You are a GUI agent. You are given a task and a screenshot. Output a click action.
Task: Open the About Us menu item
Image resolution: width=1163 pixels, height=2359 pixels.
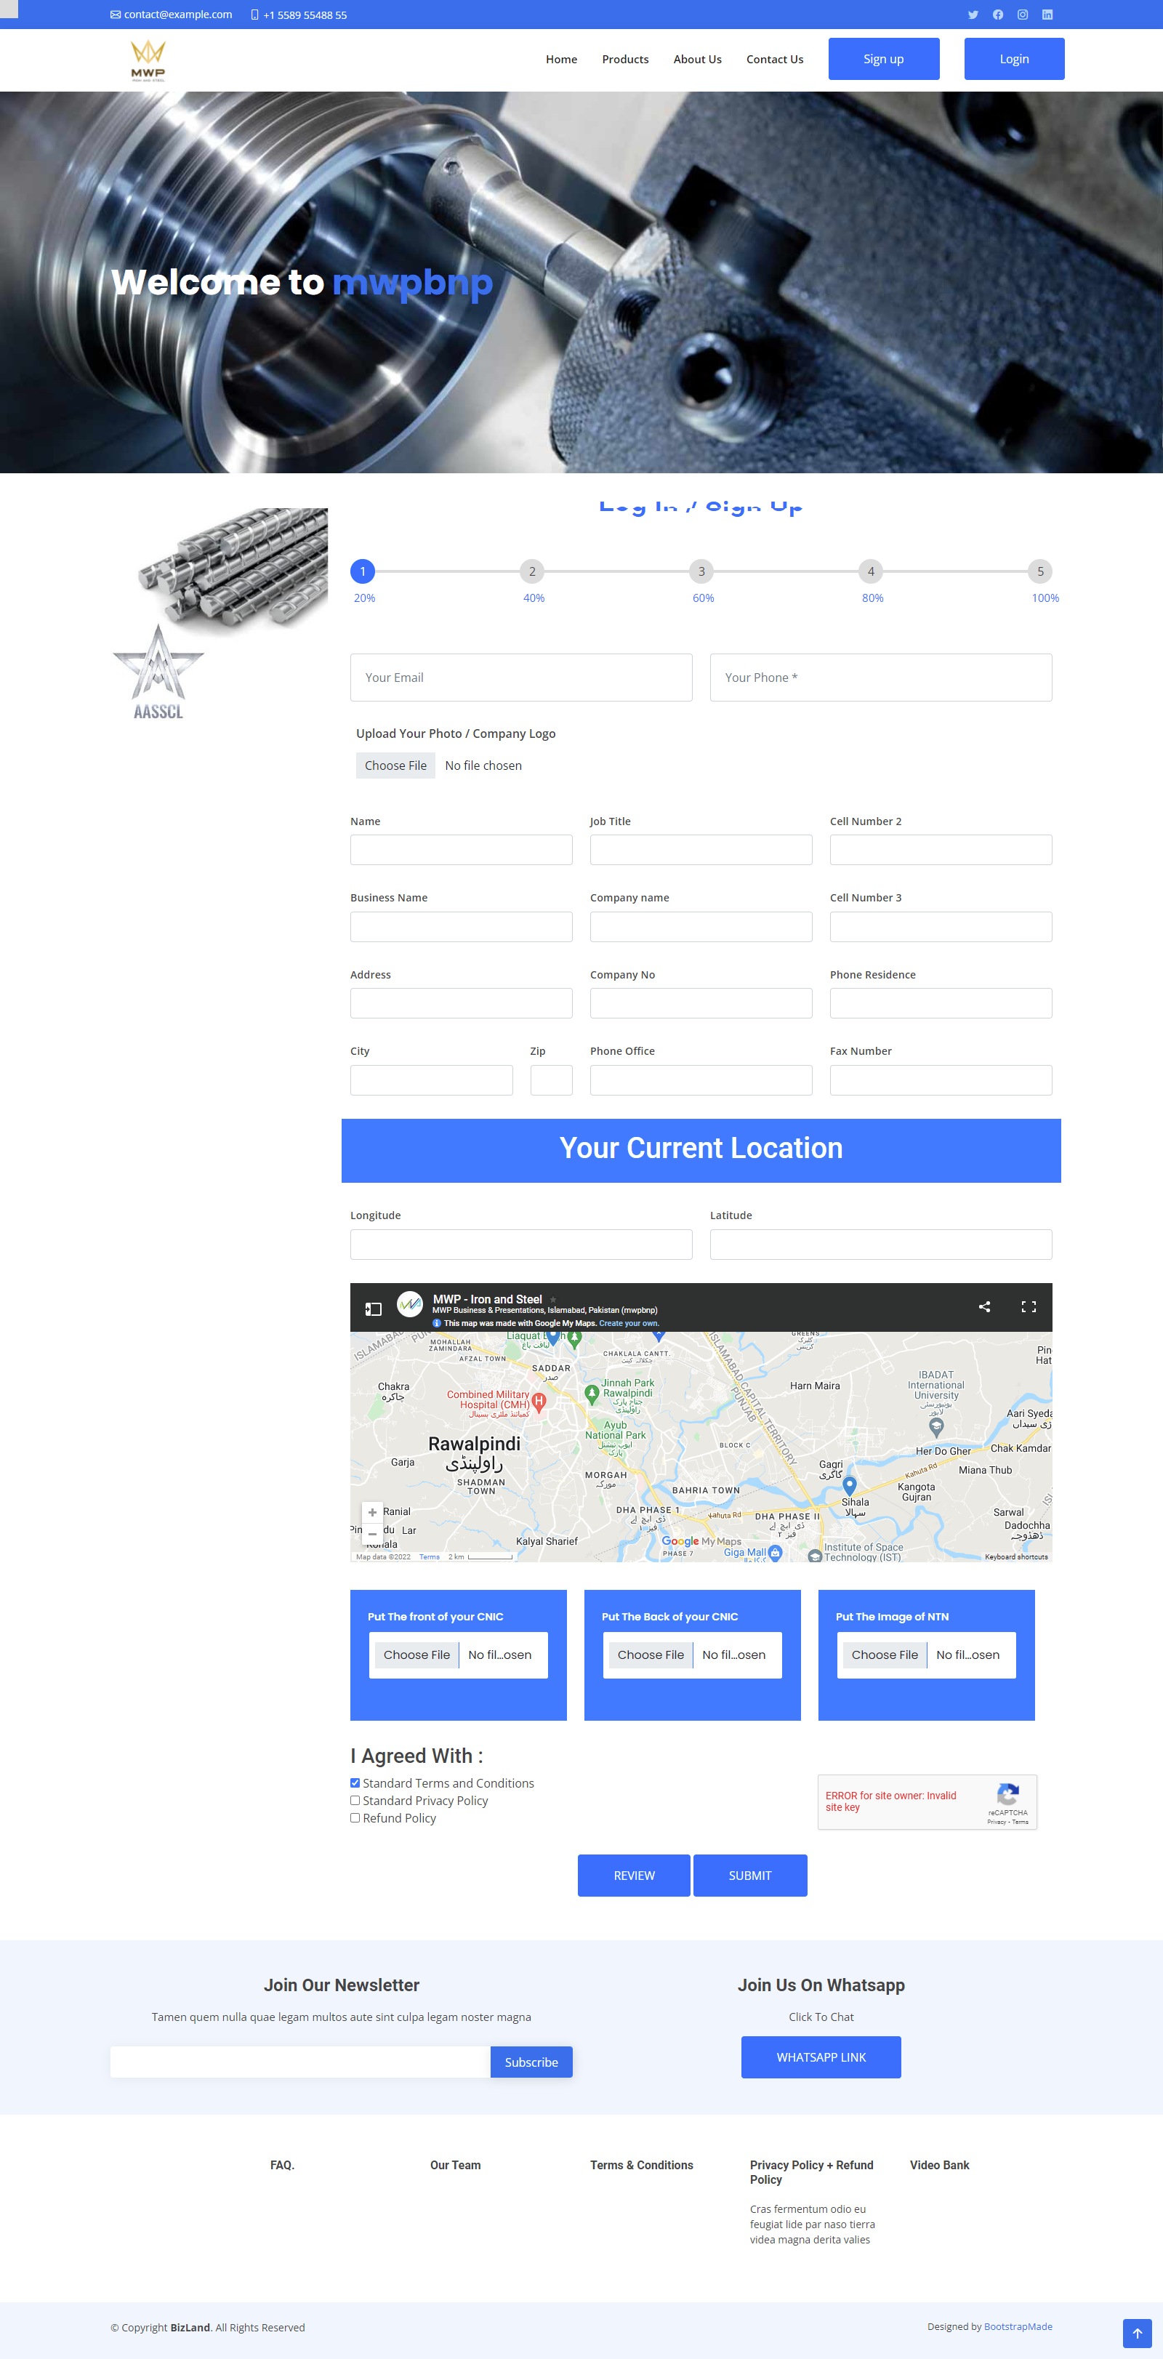697,60
